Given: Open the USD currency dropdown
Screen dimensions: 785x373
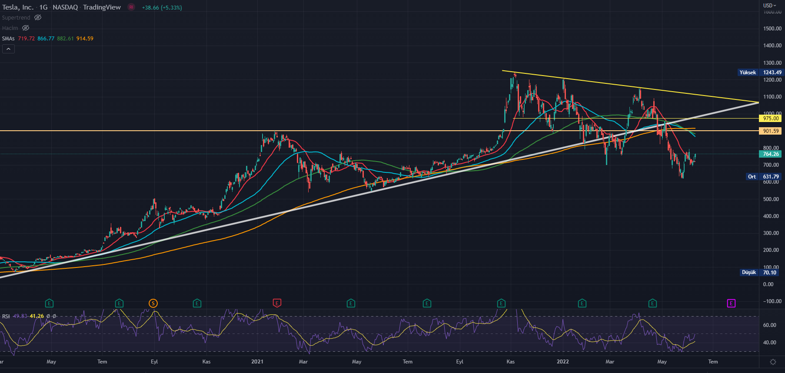Looking at the screenshot, I should click(x=770, y=6).
